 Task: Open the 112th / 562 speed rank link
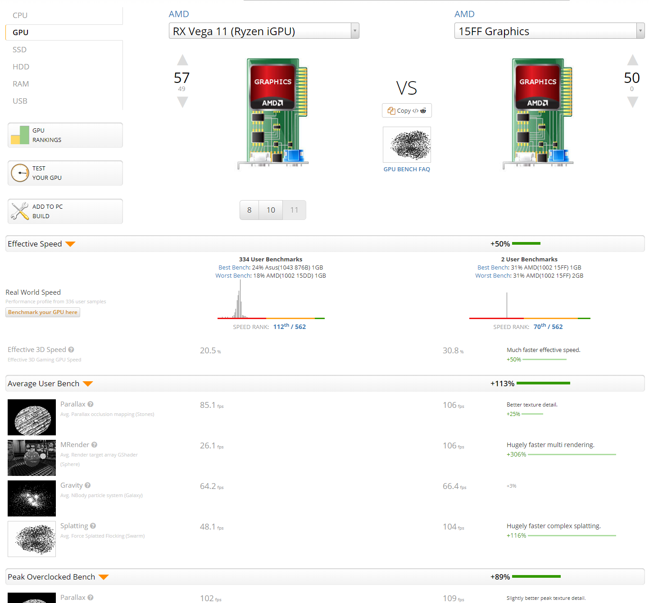290,326
